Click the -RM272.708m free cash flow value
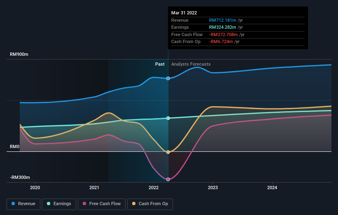This screenshot has height=215, width=338. pyautogui.click(x=223, y=34)
